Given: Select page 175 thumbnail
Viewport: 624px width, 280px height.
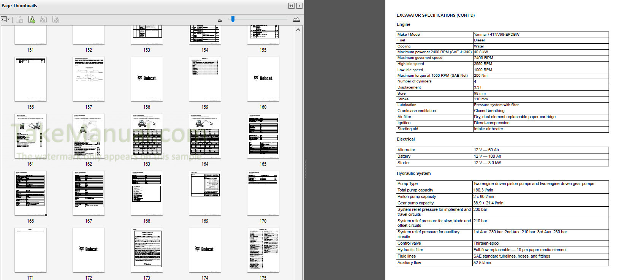Looking at the screenshot, I should click(x=263, y=250).
